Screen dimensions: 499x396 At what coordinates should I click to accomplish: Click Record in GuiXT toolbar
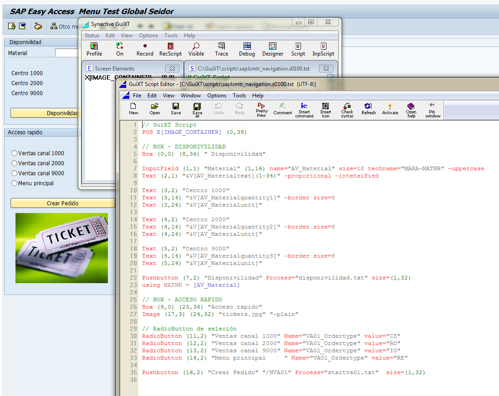click(x=145, y=49)
